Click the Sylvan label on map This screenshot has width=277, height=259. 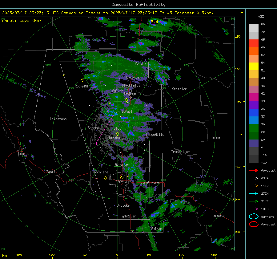coord(118,91)
